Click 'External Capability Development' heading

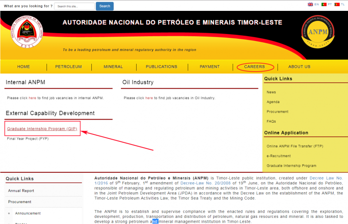coord(50,113)
